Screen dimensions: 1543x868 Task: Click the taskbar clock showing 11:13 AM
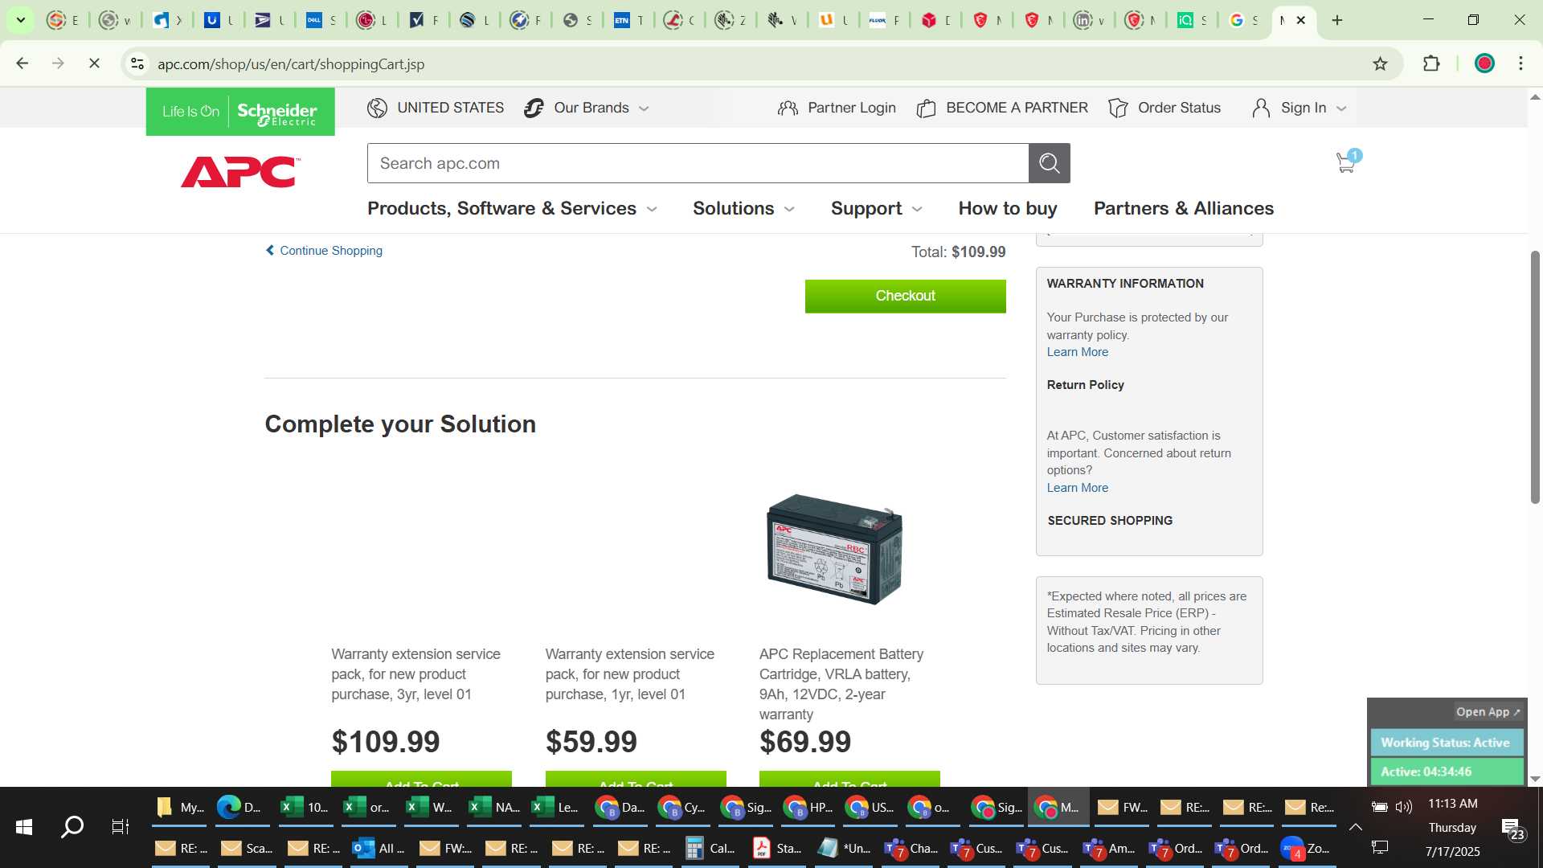[1452, 804]
